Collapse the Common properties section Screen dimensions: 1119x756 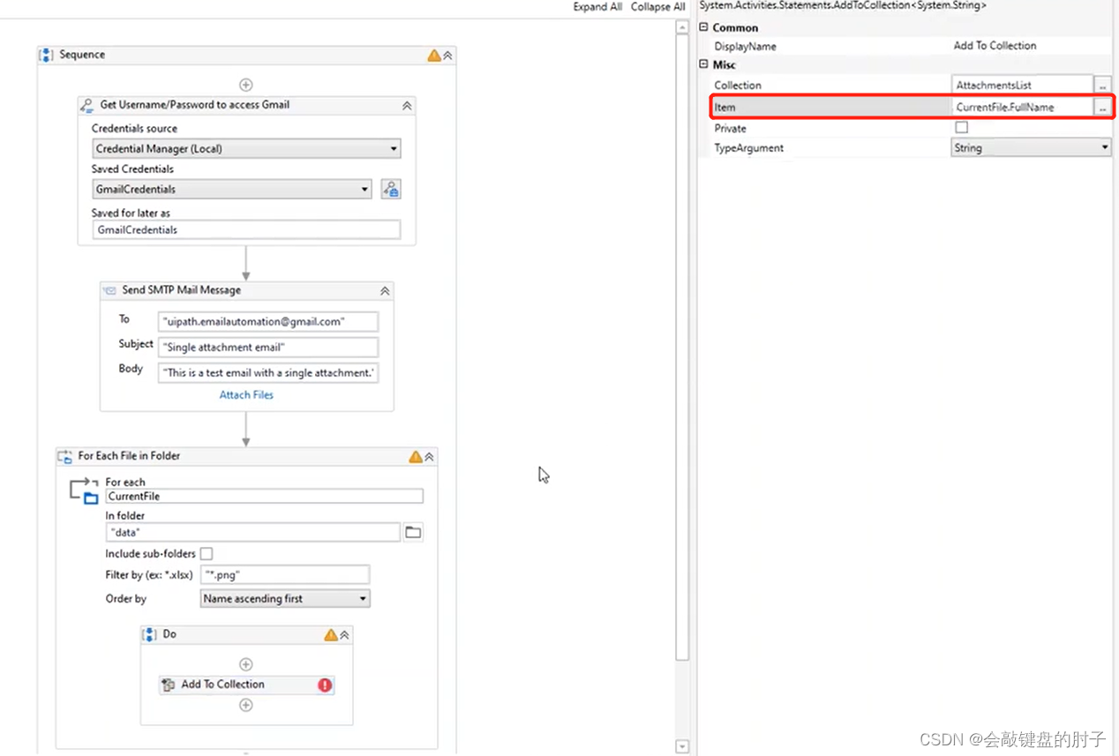(703, 27)
